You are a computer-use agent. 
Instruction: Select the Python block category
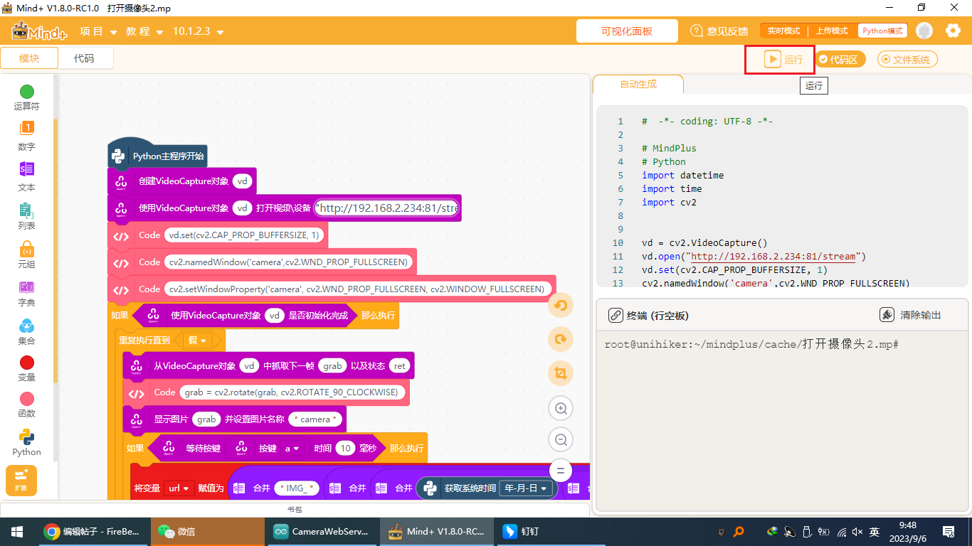coord(26,443)
